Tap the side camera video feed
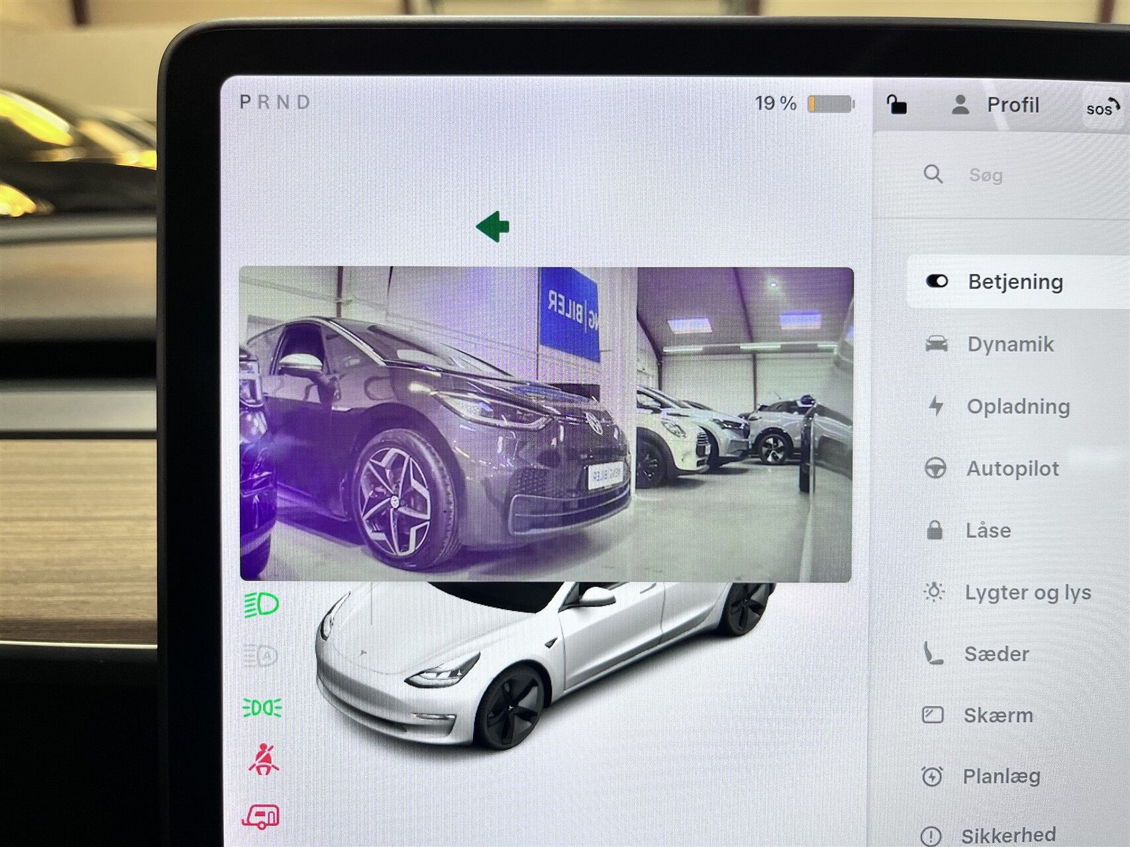Viewport: 1130px width, 847px height. click(546, 424)
